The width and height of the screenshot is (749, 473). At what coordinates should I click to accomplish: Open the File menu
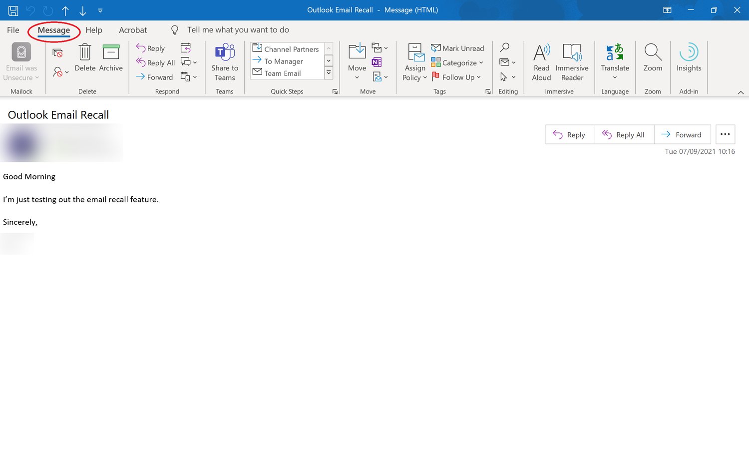click(12, 30)
